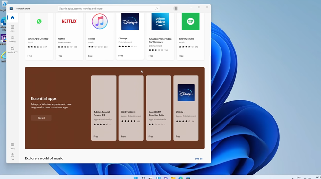Screen dimensions: 321x179
Task: Open Widgets from the taskbar
Action: point(158,178)
